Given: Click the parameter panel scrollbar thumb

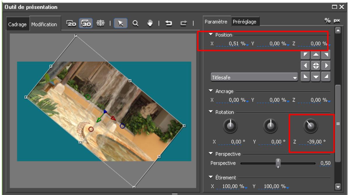Looking at the screenshot, I should (338, 123).
